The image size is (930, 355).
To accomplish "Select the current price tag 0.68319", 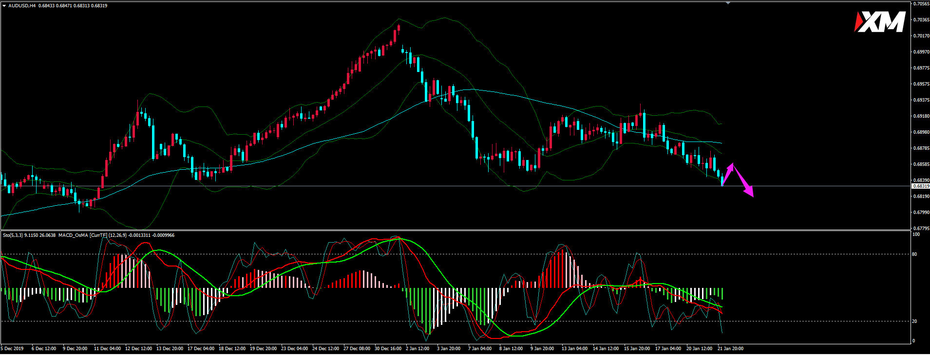I will tap(920, 186).
